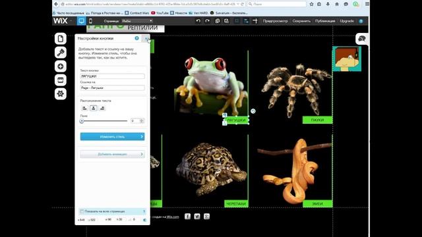Image resolution: width=422 pixels, height=237 pixels.
Task: Toggle the grid lines toolbar icon
Action: coord(237,21)
